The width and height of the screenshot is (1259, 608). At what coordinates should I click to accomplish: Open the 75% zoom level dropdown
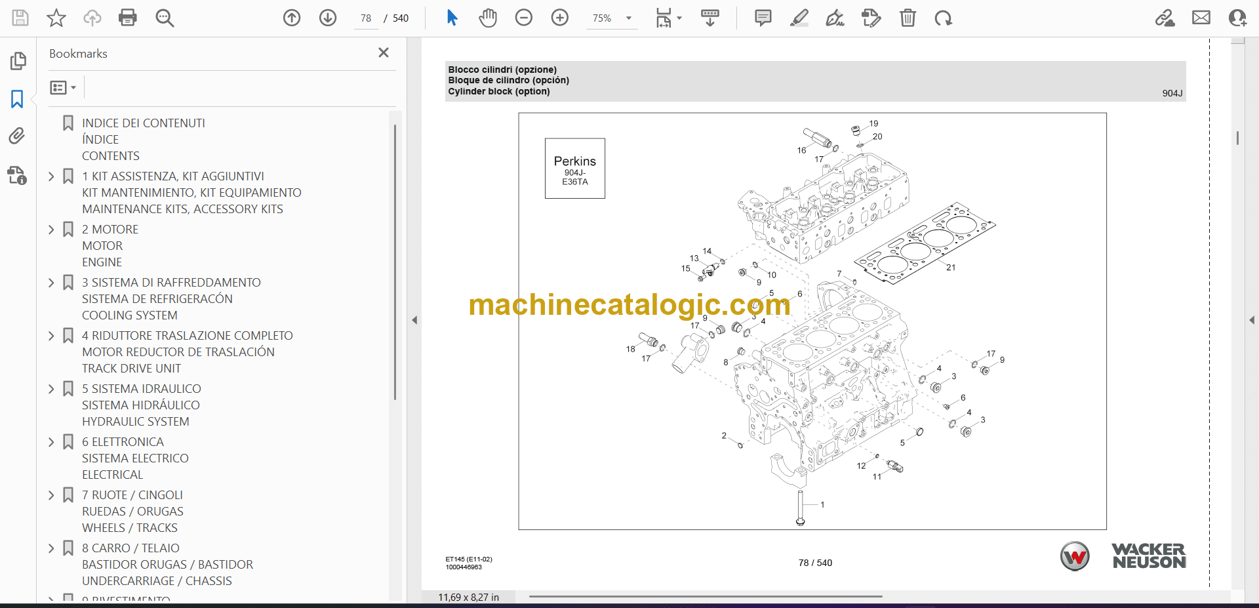pyautogui.click(x=628, y=18)
